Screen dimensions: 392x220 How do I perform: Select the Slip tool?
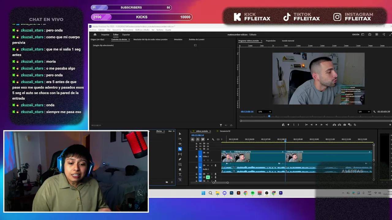[x=180, y=154]
